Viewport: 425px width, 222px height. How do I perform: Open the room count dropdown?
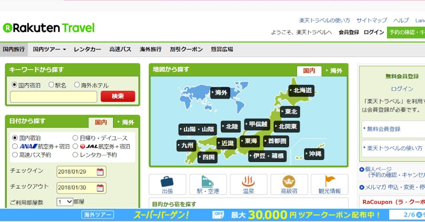pyautogui.click(x=64, y=202)
